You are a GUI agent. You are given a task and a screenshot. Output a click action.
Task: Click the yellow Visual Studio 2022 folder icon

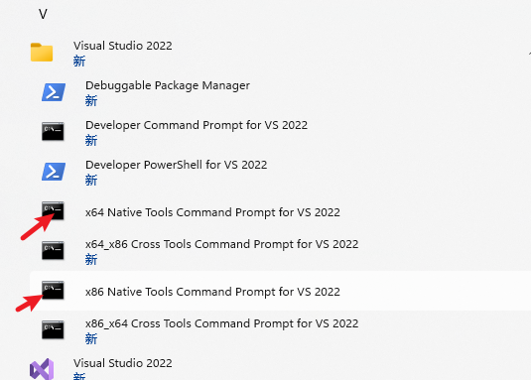42,53
